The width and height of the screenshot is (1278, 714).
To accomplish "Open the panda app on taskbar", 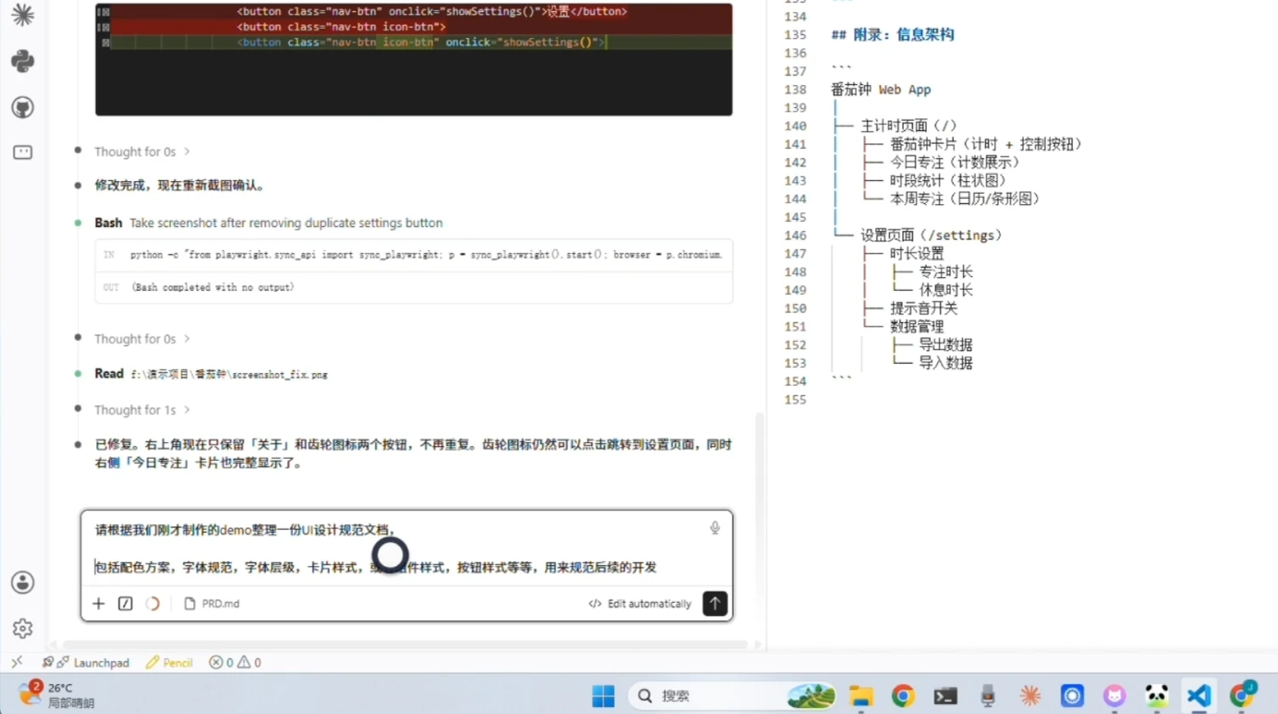I will coord(1156,696).
